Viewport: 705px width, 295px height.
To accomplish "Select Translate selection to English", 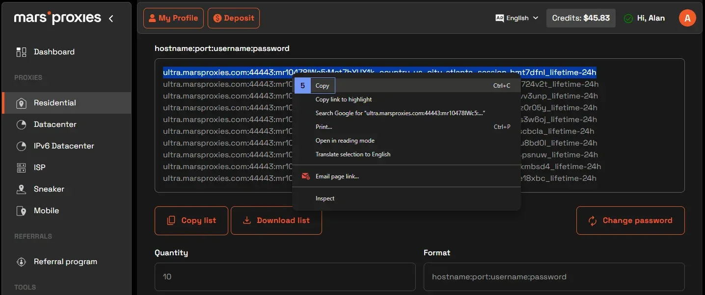I will [407, 154].
